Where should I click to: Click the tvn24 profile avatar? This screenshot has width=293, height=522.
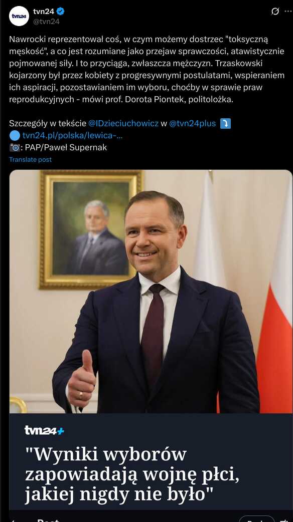click(19, 16)
